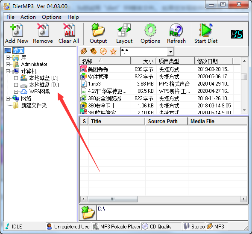Expand the WPS网盘 tree node
The width and height of the screenshot is (252, 234).
(x=16, y=92)
